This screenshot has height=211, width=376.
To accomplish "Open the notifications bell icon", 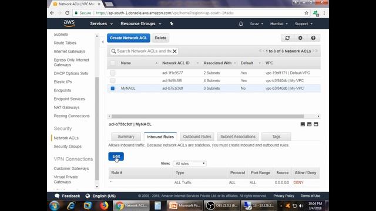I will coord(241,23).
